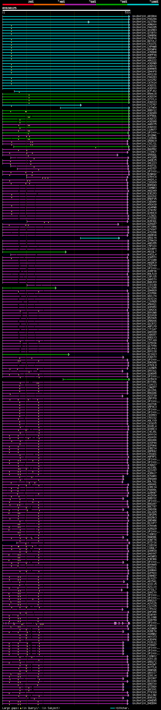Select hit label UniRef100_A0RP36
Image resolution: width=161 pixels, height=710 pixels.
pyautogui.click(x=144, y=271)
